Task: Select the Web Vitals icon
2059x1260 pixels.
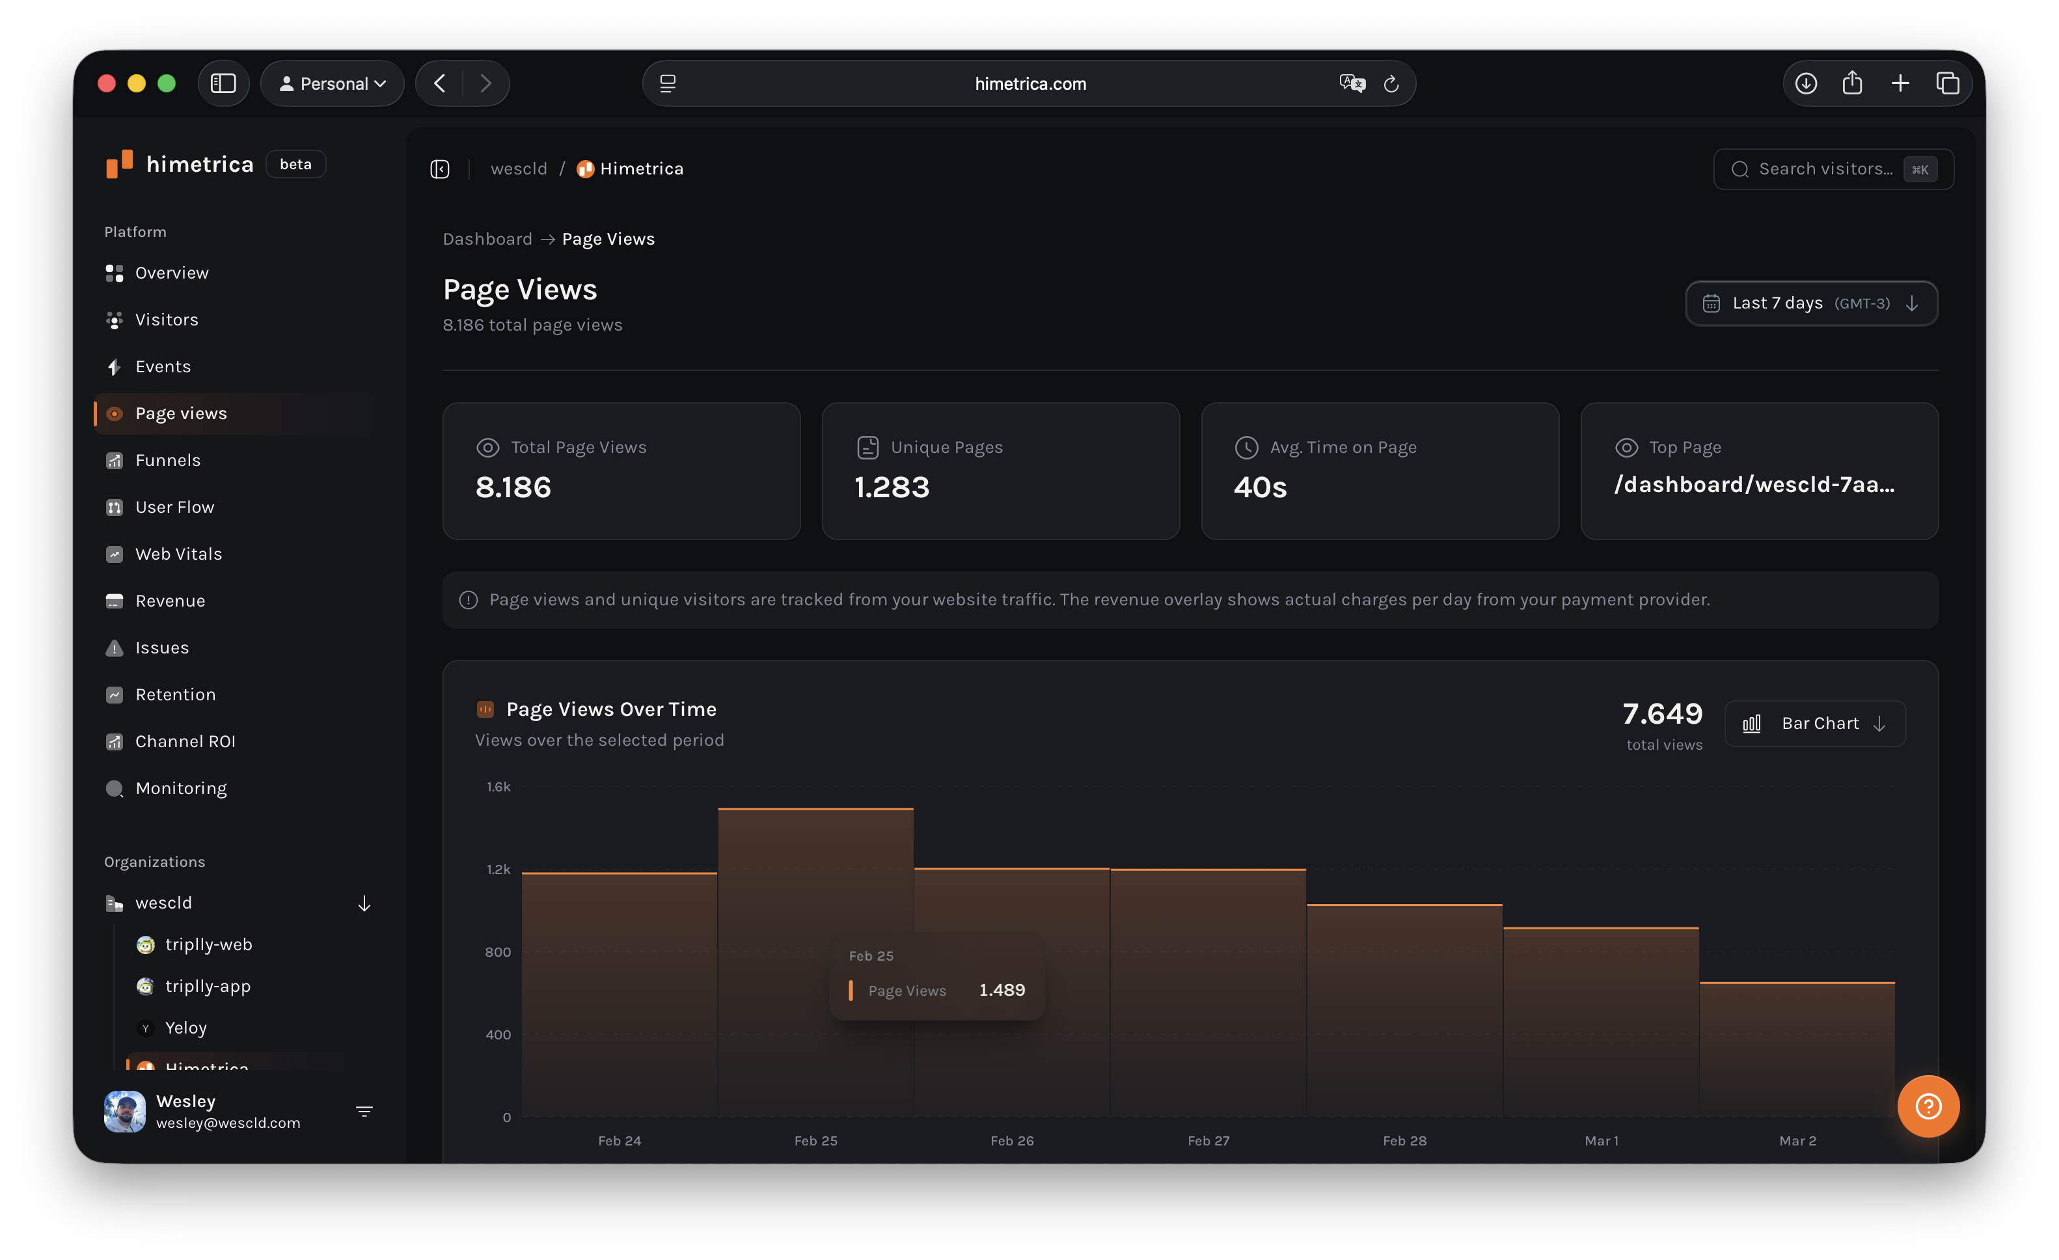Action: [x=115, y=553]
